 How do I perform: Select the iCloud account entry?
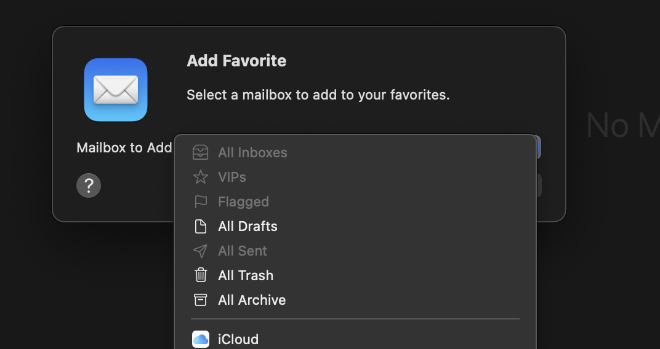[238, 339]
